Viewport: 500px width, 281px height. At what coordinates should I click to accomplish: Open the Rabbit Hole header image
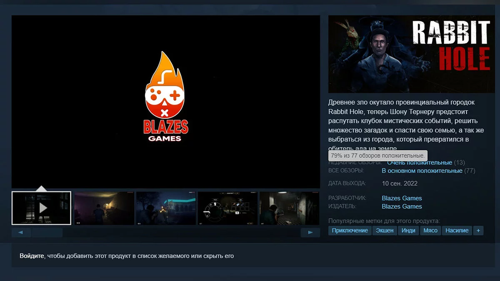click(411, 54)
